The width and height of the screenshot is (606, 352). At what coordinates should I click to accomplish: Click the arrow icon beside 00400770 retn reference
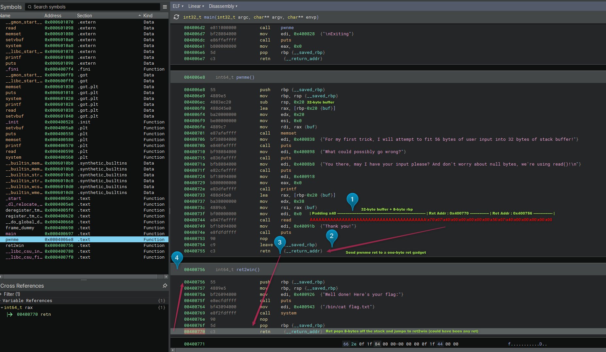pos(10,314)
